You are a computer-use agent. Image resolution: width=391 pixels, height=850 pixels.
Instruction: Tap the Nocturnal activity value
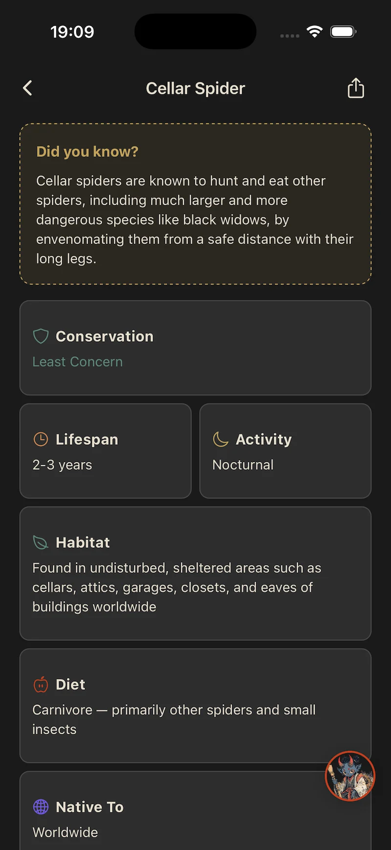click(x=243, y=465)
